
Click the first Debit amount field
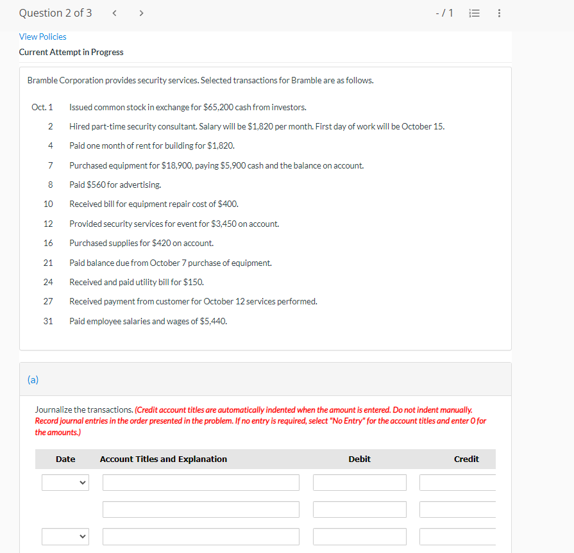359,482
